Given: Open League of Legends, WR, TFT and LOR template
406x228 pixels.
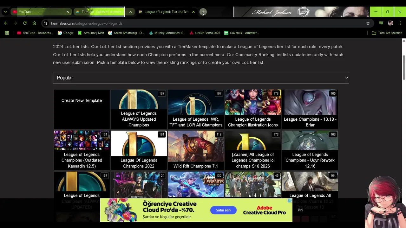Looking at the screenshot, I should (x=196, y=109).
